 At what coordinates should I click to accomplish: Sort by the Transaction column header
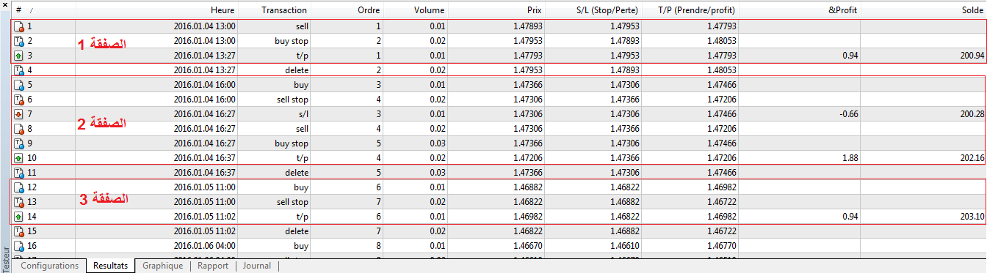pos(275,11)
